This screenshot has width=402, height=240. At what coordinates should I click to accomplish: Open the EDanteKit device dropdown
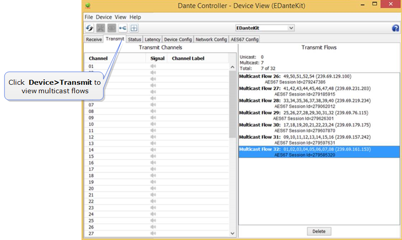(x=265, y=28)
